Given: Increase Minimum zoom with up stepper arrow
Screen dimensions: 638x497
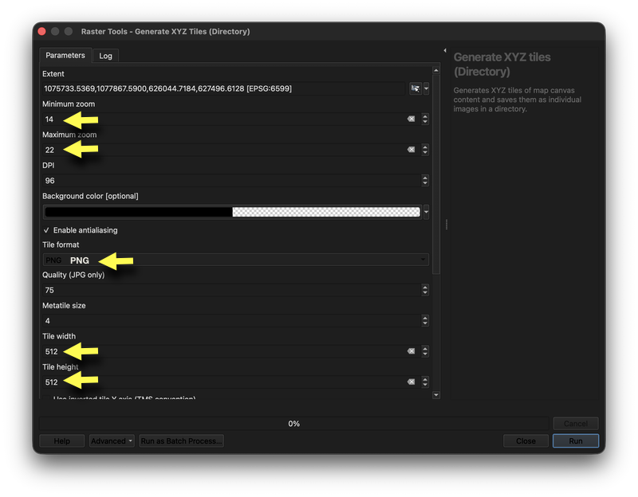Looking at the screenshot, I should (x=425, y=116).
